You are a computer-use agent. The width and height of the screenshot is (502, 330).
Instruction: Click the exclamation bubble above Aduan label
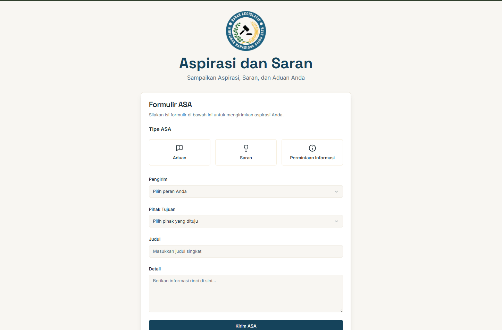coord(179,148)
